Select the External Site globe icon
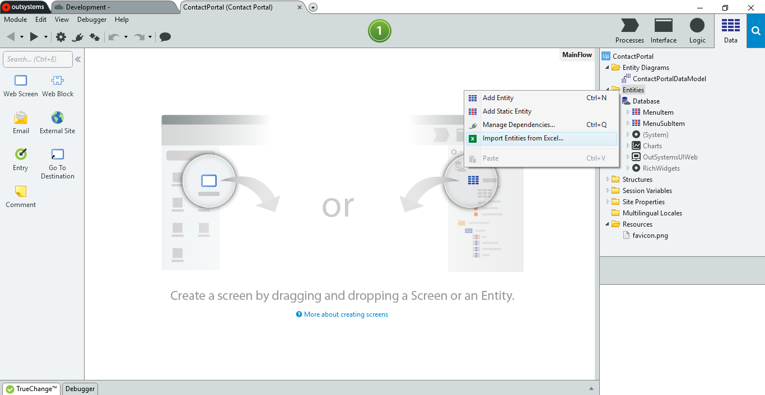Screen dimensions: 765x395 point(58,117)
